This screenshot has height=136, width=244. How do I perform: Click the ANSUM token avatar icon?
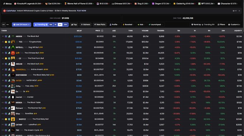[x=13, y=64]
